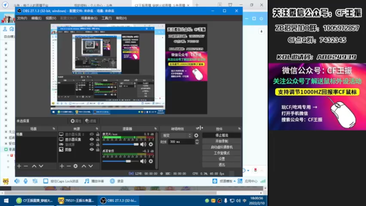This screenshot has height=206, width=366.
Task: Click the owl avatar icon in bottom toolbar
Action: [6, 181]
